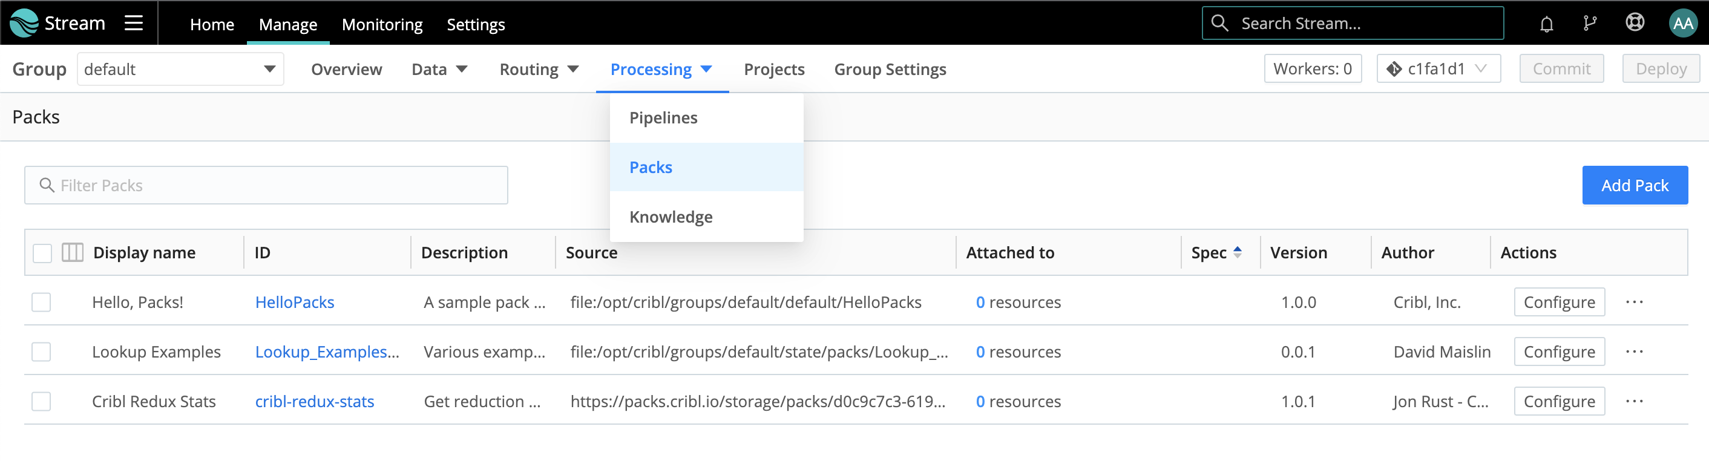Open more actions for Hello, Packs! row
Viewport: 1709px width, 461px height.
[x=1634, y=302]
